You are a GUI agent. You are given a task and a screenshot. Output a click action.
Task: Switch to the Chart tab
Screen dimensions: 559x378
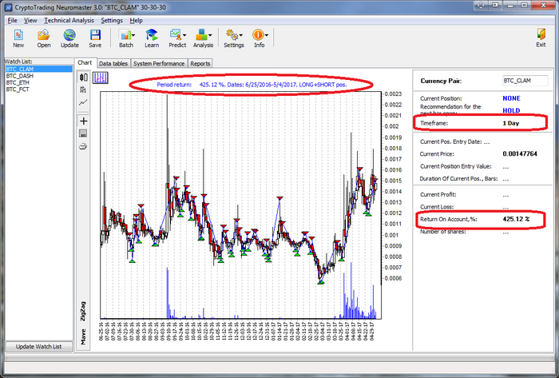[x=85, y=62]
